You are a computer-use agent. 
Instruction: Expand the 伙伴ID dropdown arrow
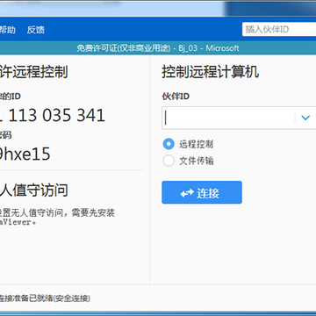coord(305,118)
